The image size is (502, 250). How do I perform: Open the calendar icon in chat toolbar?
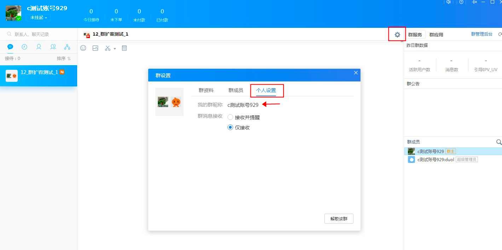pyautogui.click(x=124, y=48)
